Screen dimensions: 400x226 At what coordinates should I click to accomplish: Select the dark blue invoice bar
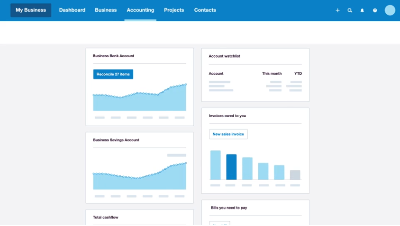pos(231,167)
